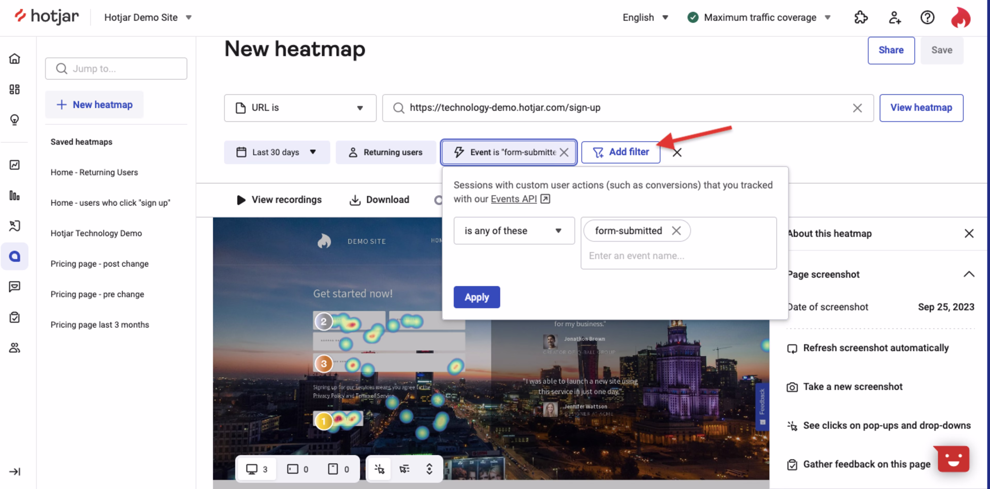Open the Events API link

(514, 199)
